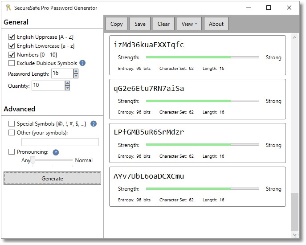Decrease Quantity with the down arrow
This screenshot has width=306, height=245.
[67, 88]
